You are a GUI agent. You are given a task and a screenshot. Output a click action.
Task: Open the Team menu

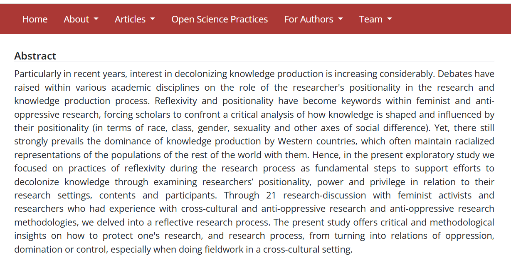click(371, 19)
